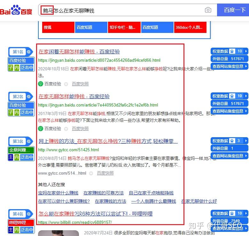Screen dimensions: 249x236
Task: Open the thumbnail image for the bilibili result
Action: point(58,233)
